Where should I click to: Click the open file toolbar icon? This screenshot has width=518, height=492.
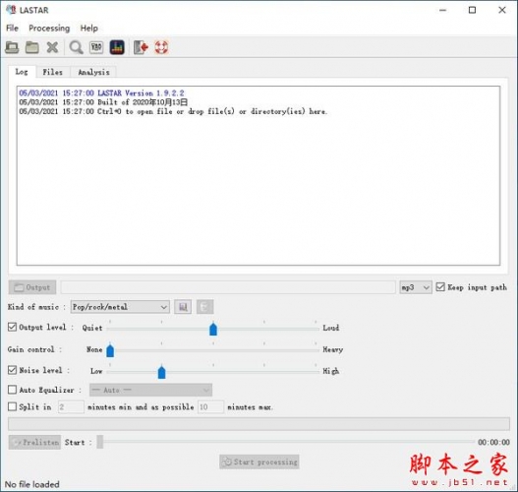(12, 47)
